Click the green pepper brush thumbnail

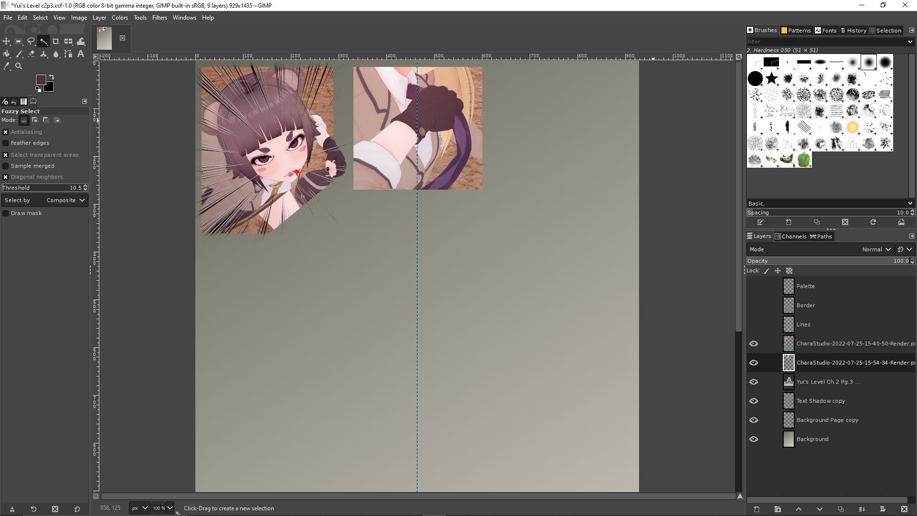point(804,160)
